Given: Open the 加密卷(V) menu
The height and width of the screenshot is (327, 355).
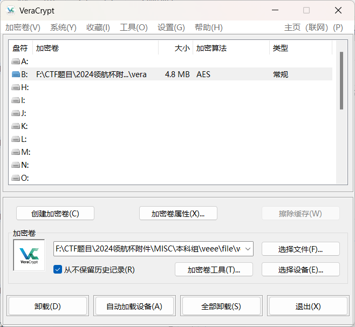Looking at the screenshot, I should coord(23,28).
